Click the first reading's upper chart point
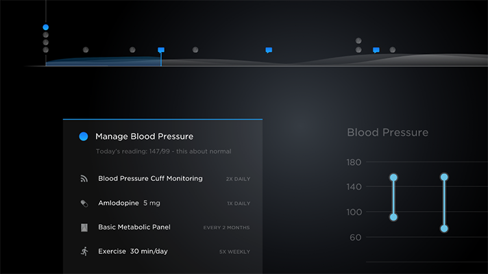Image resolution: width=488 pixels, height=274 pixels. [x=393, y=177]
